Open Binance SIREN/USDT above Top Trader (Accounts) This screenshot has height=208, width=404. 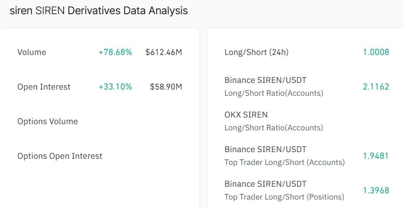[265, 149]
